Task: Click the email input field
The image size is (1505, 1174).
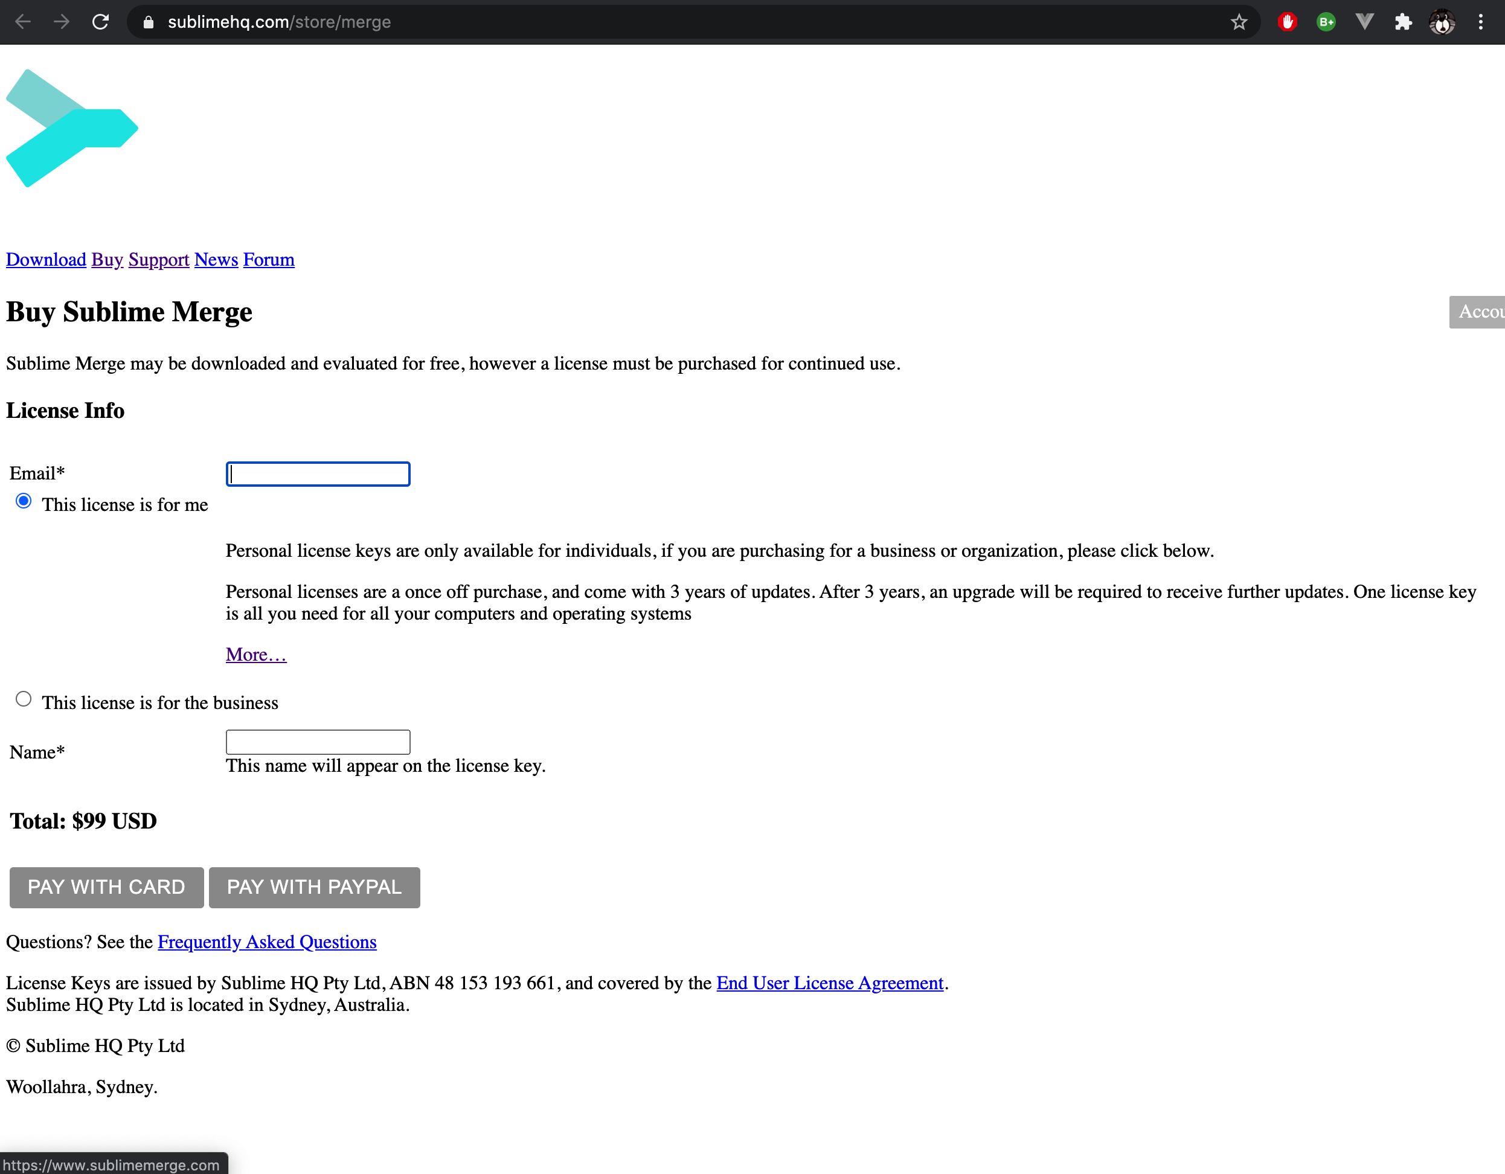Action: 317,474
